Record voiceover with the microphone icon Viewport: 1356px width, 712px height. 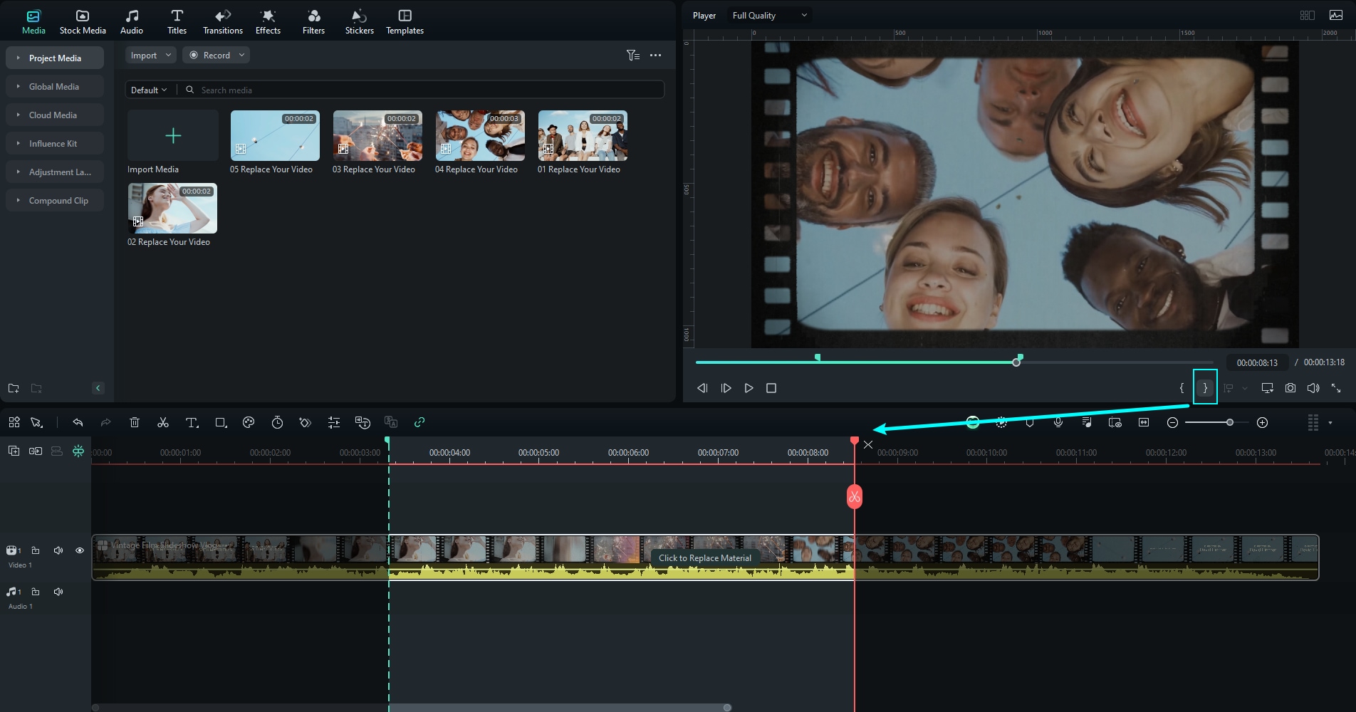click(x=1058, y=422)
